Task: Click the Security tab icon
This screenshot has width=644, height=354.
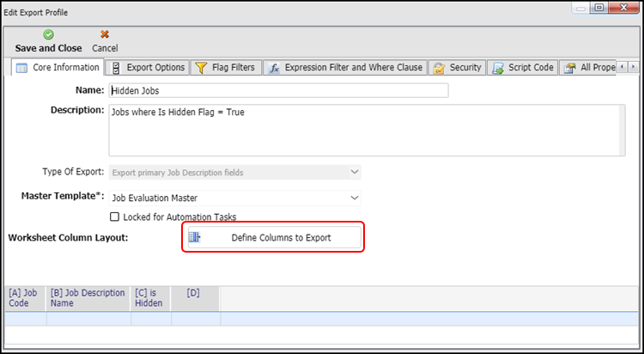Action: point(439,67)
